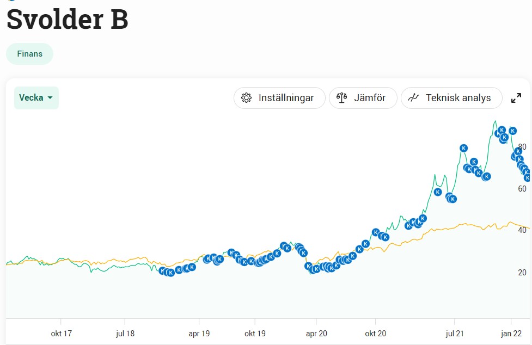Click the jul 18 date label
The image size is (532, 345).
pyautogui.click(x=125, y=333)
